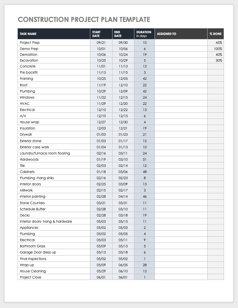The height and width of the screenshot is (308, 238).
Task: Click the Construction Project Plan Template title
Action: [84, 20]
